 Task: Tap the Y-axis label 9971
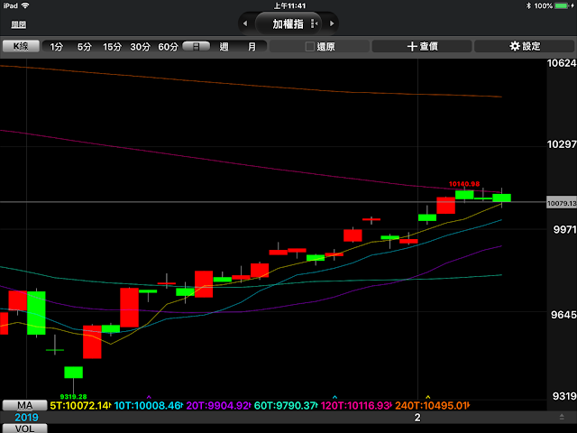click(564, 229)
